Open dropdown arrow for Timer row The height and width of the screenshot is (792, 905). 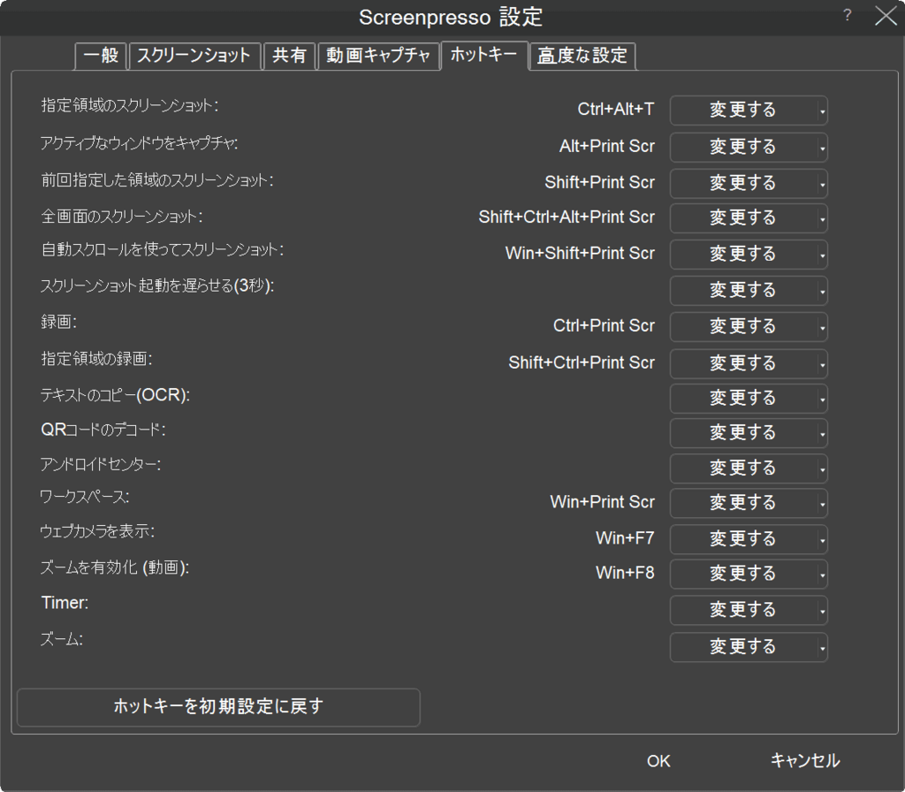823,612
